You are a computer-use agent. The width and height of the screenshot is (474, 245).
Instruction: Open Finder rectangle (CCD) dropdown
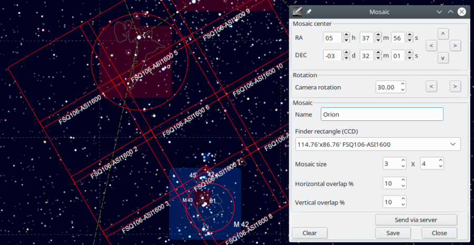pyautogui.click(x=378, y=144)
